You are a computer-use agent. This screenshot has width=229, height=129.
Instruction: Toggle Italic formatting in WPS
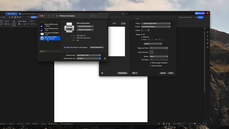click(x=22, y=24)
